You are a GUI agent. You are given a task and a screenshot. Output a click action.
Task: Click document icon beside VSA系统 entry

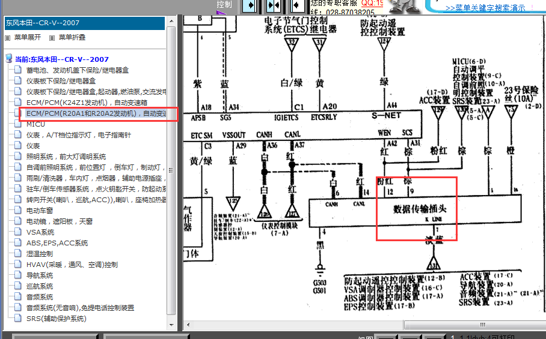(x=18, y=232)
